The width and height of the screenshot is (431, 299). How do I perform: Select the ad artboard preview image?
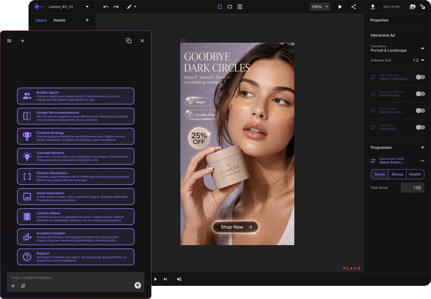click(237, 144)
